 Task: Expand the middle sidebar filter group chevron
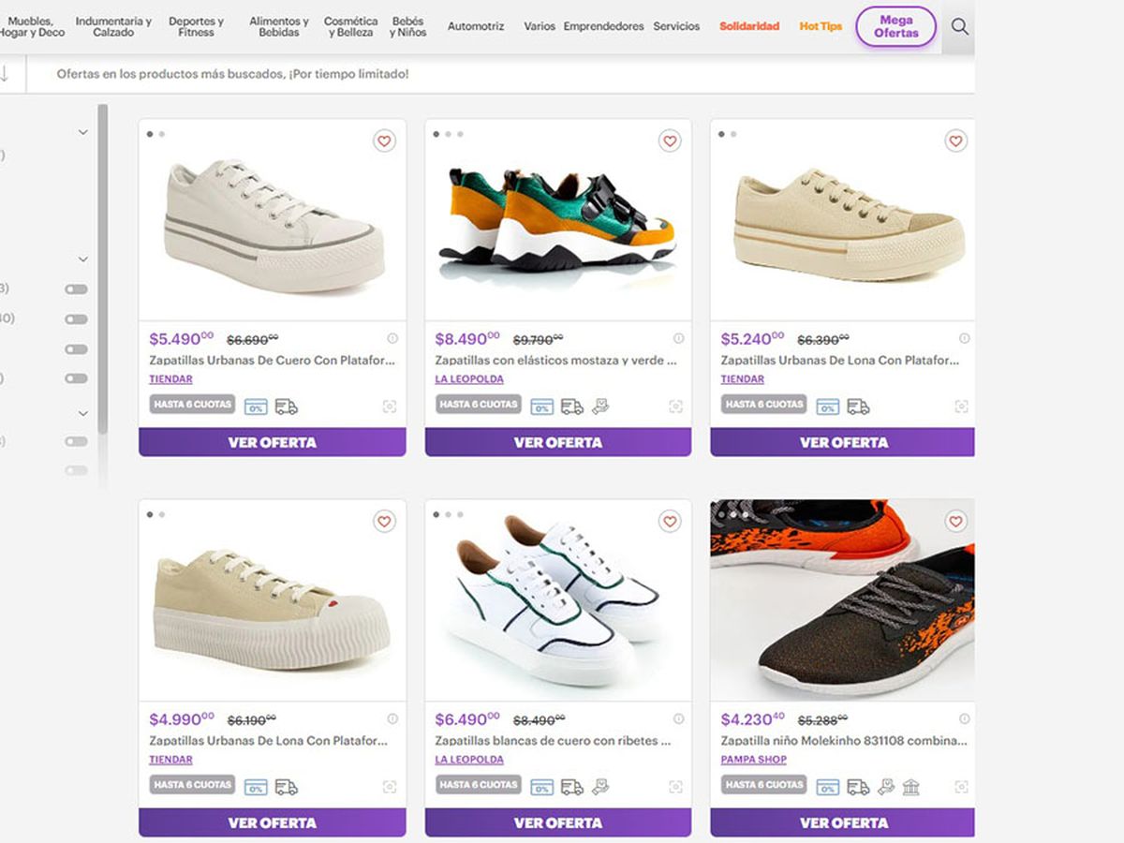click(82, 259)
